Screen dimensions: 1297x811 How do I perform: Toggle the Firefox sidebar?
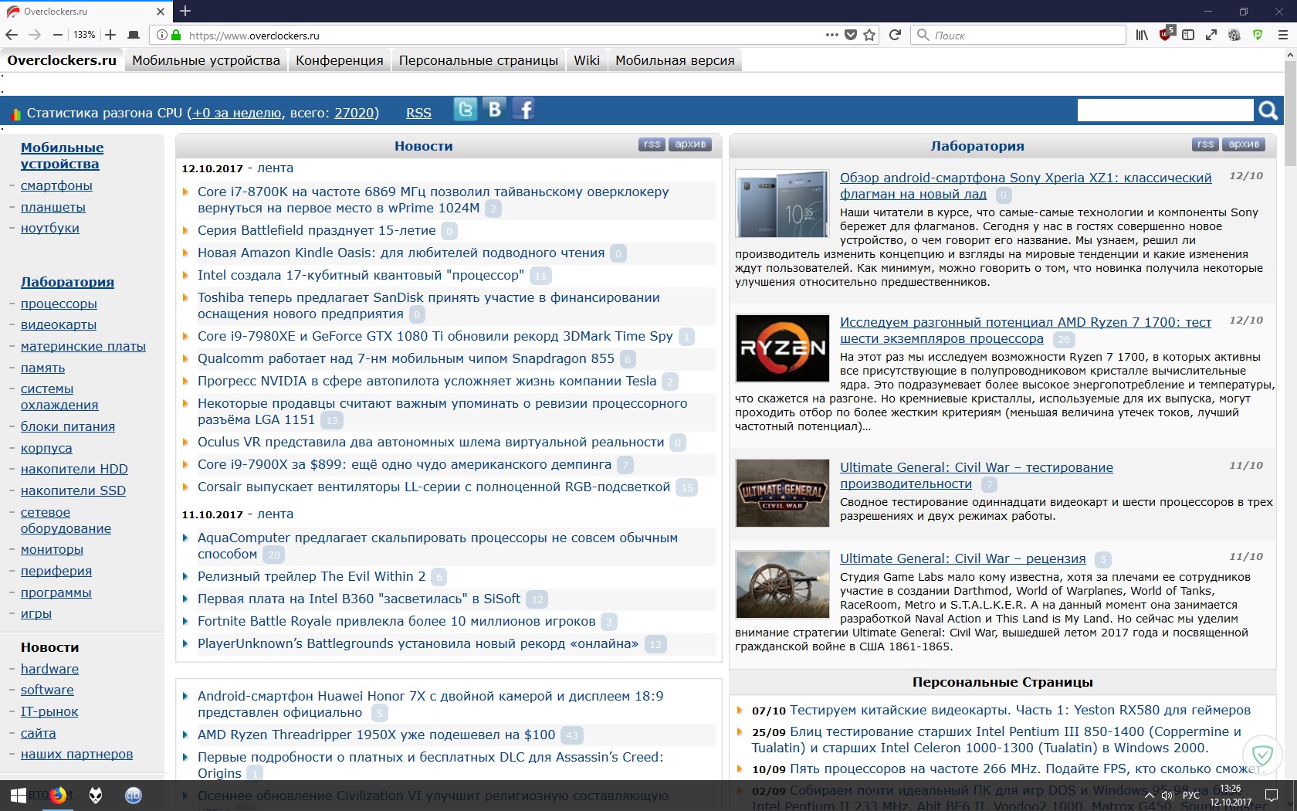coord(1188,35)
